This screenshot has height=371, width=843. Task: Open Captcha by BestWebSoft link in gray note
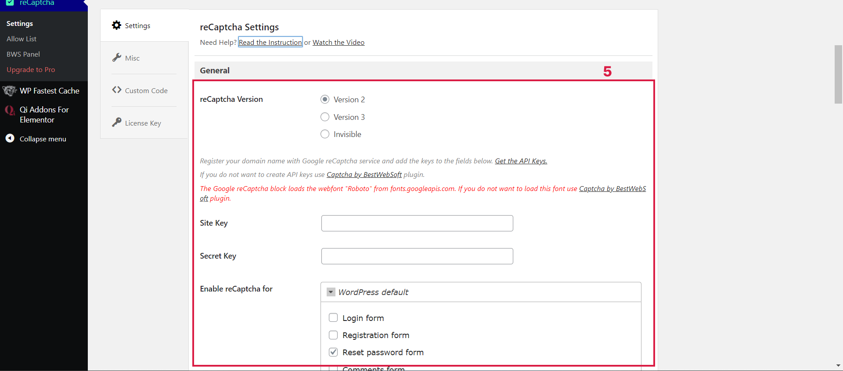[x=364, y=174]
